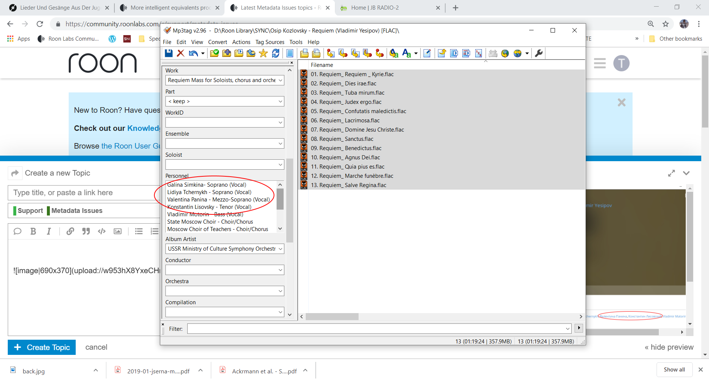Viewport: 709px width, 380px height.
Task: Open the Mp3tag favorites star icon
Action: [x=263, y=53]
